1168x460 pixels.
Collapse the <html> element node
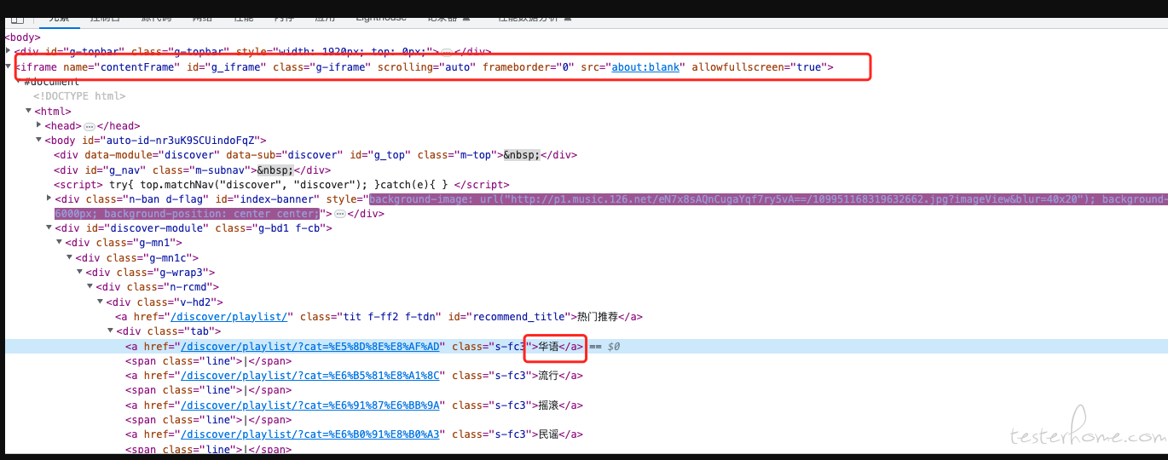pos(28,111)
